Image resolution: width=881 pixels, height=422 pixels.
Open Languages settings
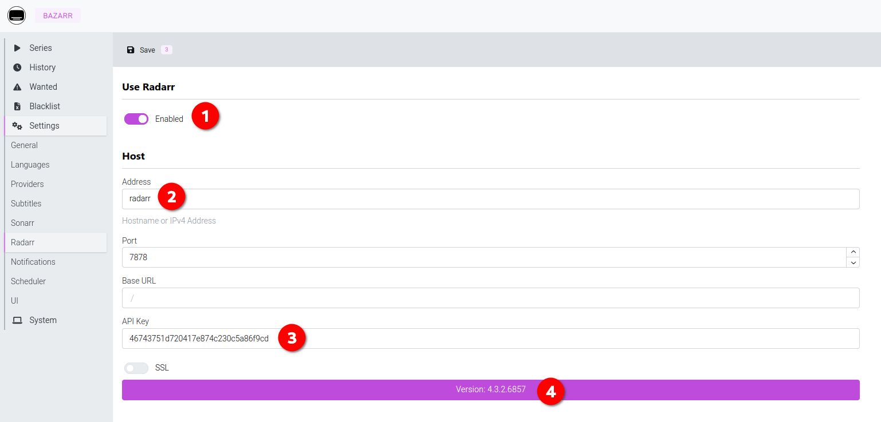pyautogui.click(x=56, y=165)
